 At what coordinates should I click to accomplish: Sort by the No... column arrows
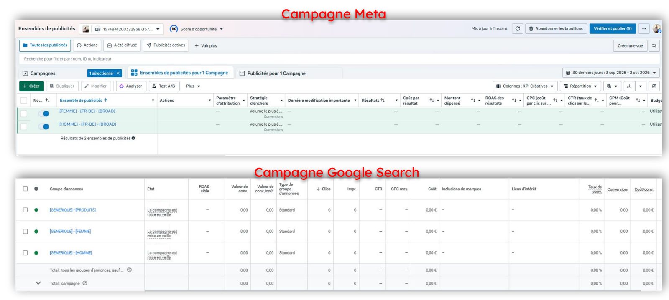pos(48,101)
